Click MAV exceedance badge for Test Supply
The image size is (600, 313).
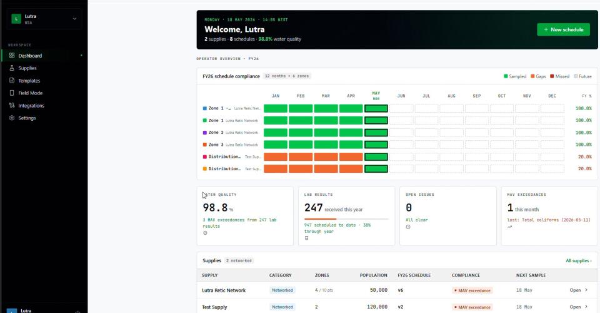(472, 307)
